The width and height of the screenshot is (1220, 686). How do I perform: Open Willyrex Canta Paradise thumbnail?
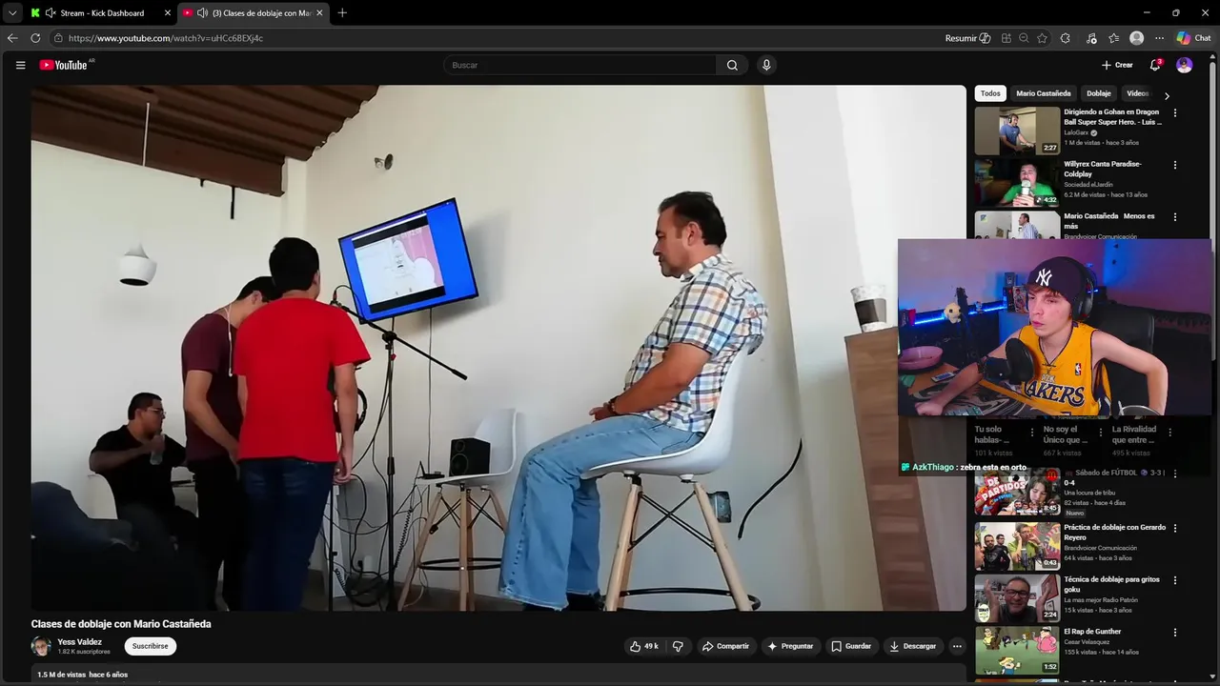[1017, 182]
